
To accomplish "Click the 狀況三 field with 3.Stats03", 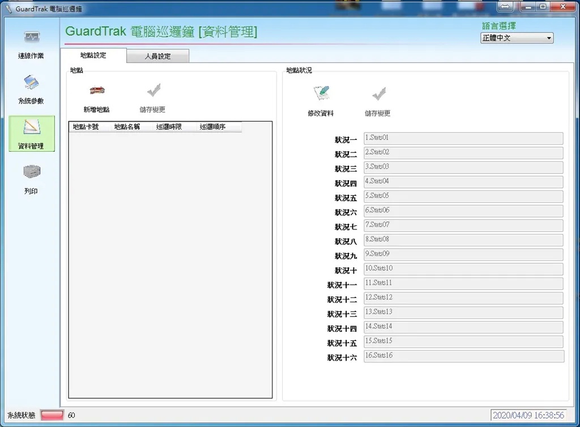I will [463, 167].
